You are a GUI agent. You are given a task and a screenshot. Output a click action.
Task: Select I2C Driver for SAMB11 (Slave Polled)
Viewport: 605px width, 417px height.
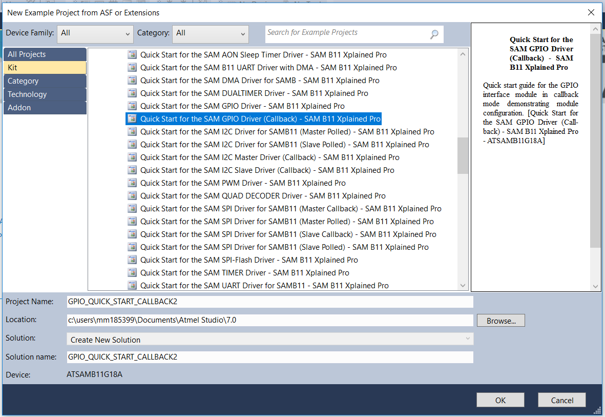tap(284, 144)
